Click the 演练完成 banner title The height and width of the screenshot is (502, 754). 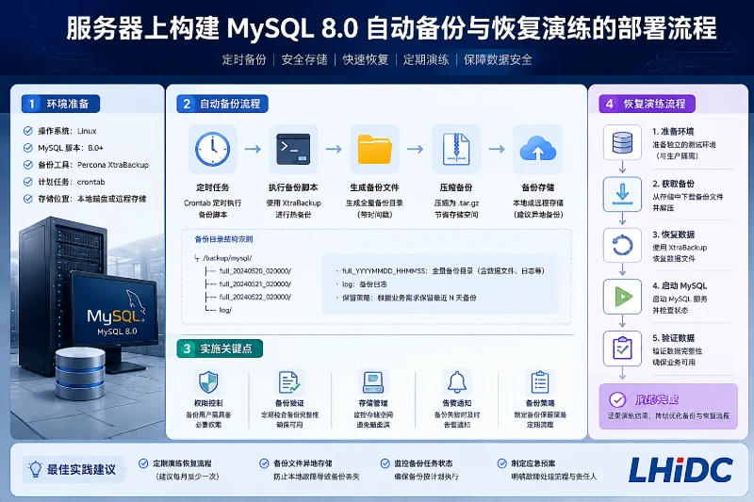(x=656, y=399)
